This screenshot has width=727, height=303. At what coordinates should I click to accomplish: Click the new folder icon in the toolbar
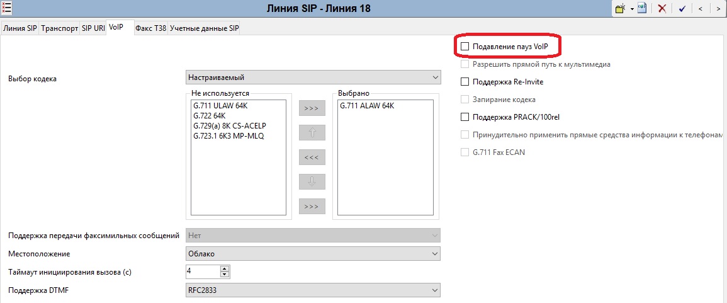620,9
